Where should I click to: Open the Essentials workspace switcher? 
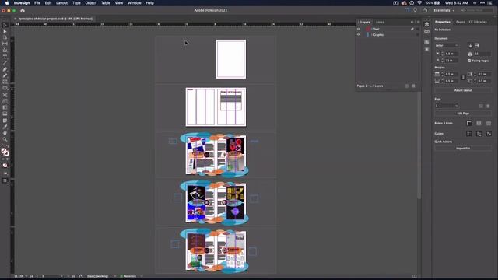(444, 10)
